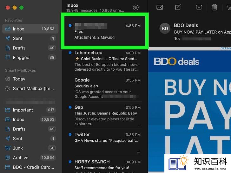Click the Important folder icon
231x173 pixels.
(8, 110)
